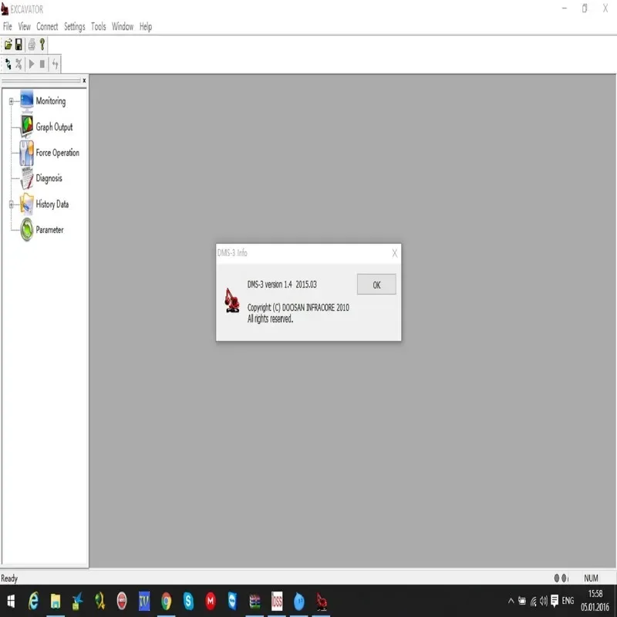Click OK in DMS-3 Info dialog
Image resolution: width=617 pixels, height=617 pixels.
pyautogui.click(x=376, y=285)
